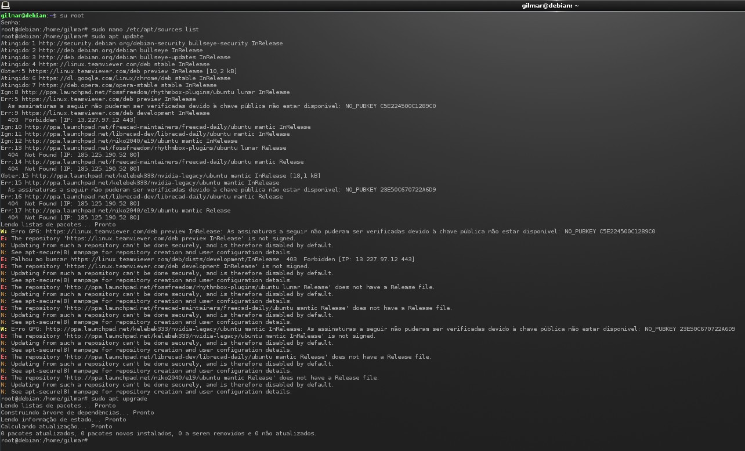Screen dimensions: 745x451
Task: Click the 'E: Falhou ao buscar' teamviewer line
Action: [208, 259]
